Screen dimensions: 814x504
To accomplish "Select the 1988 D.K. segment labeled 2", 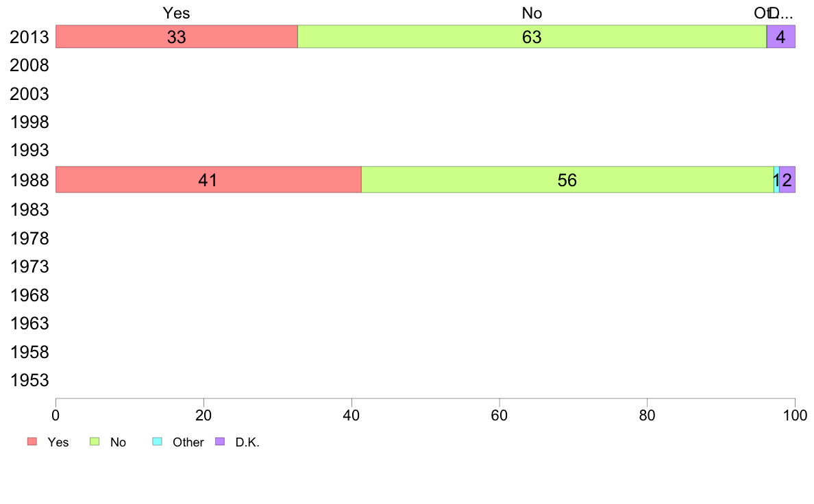I will (787, 179).
